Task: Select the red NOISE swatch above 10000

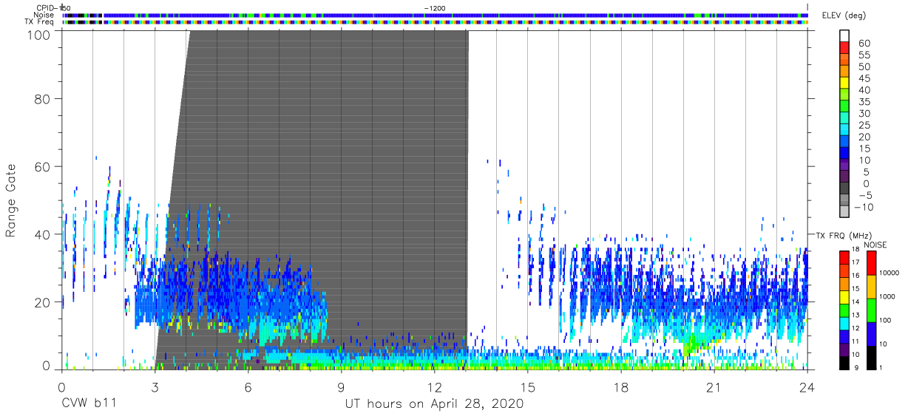Action: pos(870,262)
